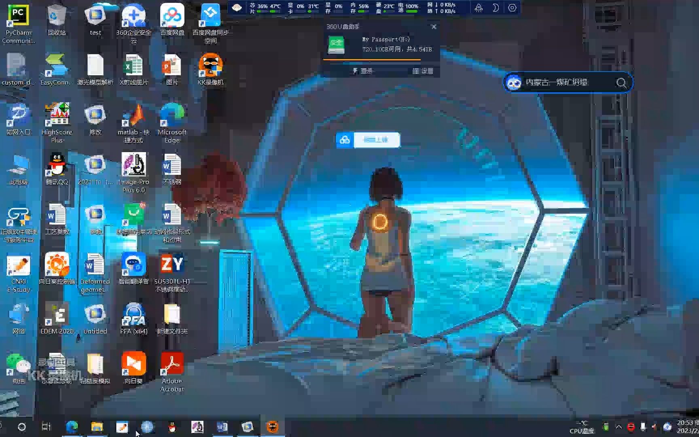This screenshot has height=437, width=699.
Task: Toggle moon night-mode icon in monitor bar
Action: (495, 8)
